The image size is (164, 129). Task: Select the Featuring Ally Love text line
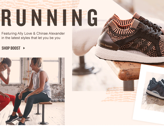[x=33, y=34]
